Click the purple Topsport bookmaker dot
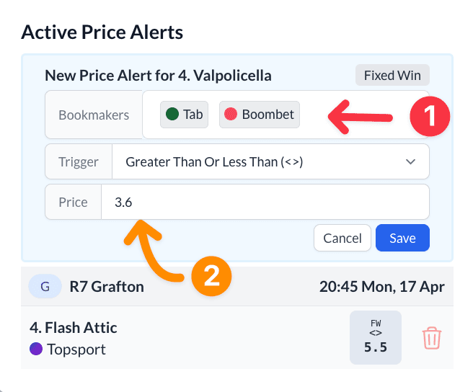 36,349
